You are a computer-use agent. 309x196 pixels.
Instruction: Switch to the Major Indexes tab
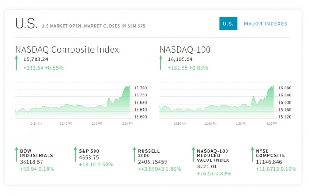point(266,24)
